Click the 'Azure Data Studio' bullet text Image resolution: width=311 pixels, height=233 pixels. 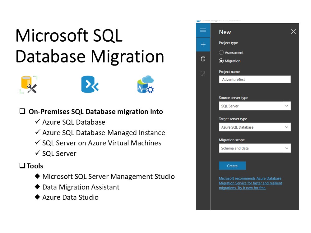70,197
